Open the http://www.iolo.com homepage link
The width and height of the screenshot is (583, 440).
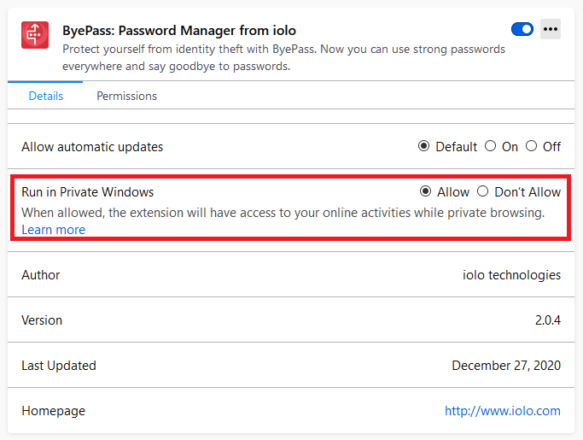(503, 411)
